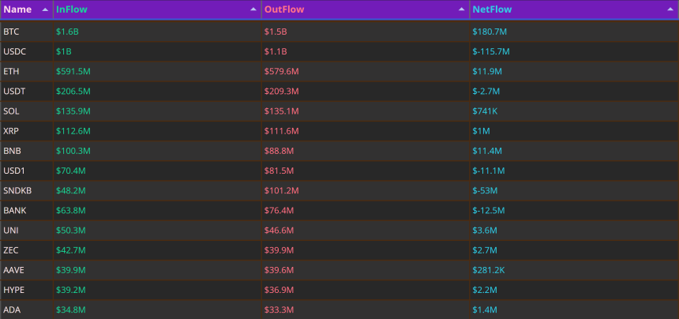Click BTC inflow value $1.6B

(67, 32)
